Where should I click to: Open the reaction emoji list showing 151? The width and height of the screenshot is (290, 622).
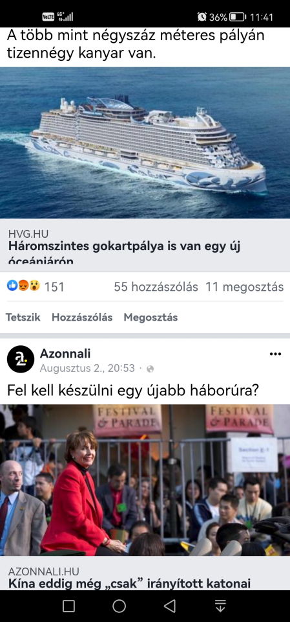coord(36,286)
